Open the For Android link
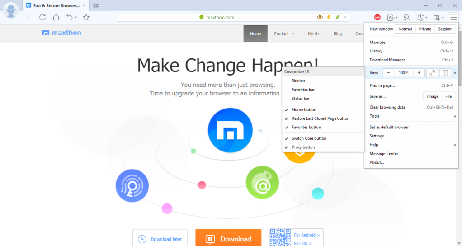The height and width of the screenshot is (246, 462). [x=307, y=235]
